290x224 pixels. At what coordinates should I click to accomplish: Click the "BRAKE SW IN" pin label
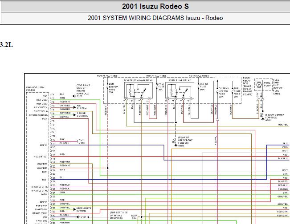click(x=40, y=213)
